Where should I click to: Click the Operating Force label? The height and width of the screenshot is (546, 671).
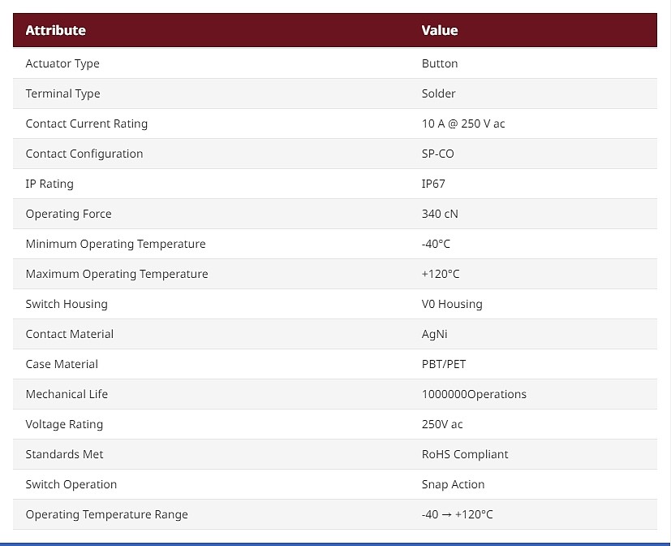(x=68, y=214)
